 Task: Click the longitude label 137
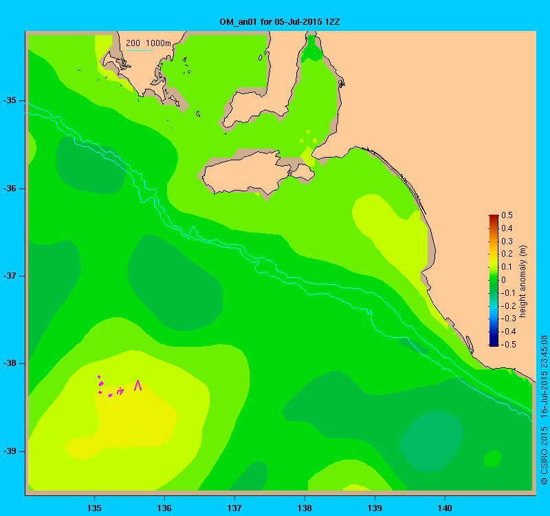[234, 508]
